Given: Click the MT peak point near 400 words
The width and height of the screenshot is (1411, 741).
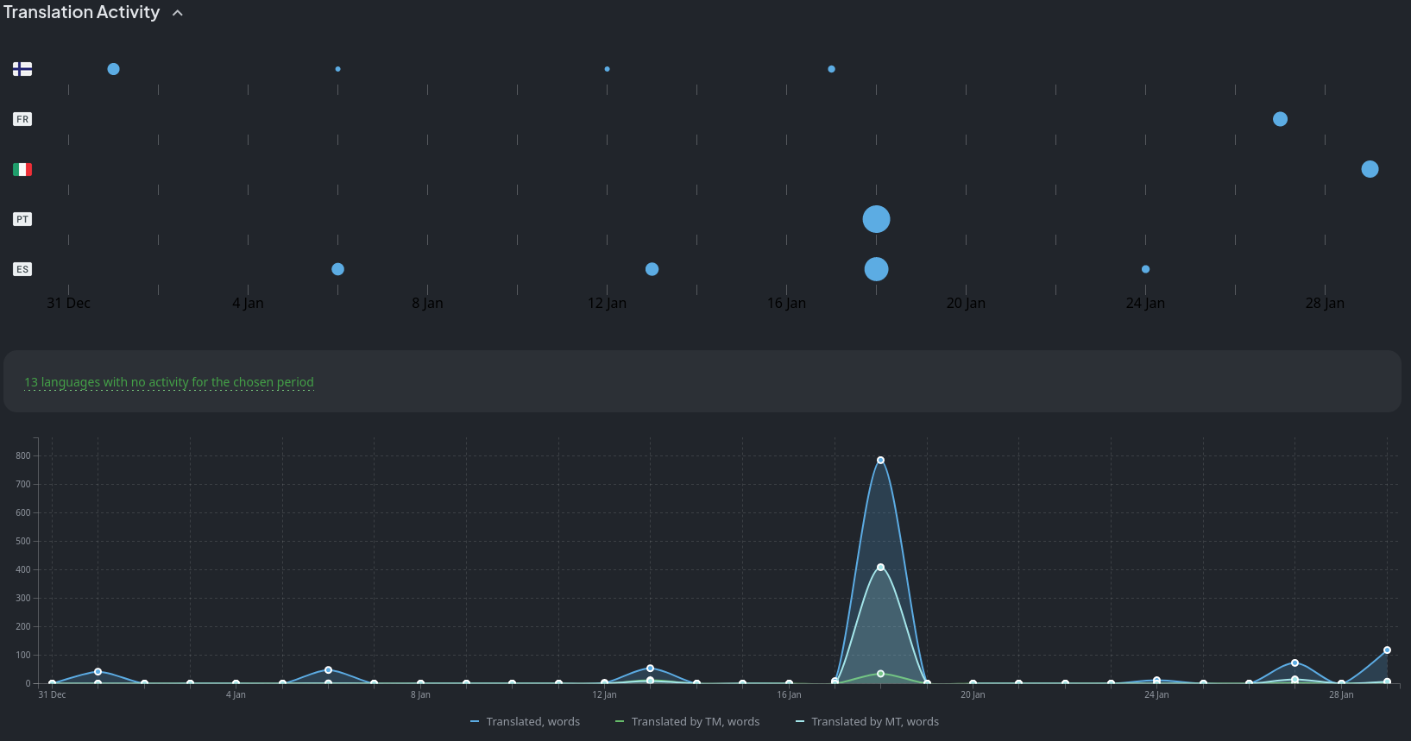Looking at the screenshot, I should tap(880, 567).
